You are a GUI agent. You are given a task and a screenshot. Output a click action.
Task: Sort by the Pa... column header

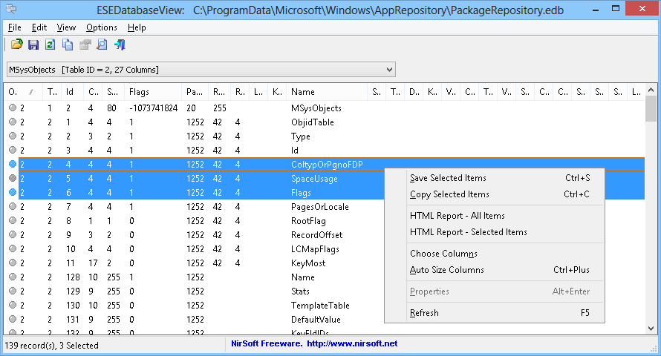pyautogui.click(x=195, y=92)
